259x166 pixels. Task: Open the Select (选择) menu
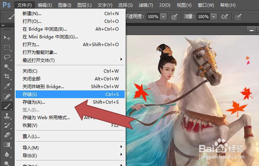click(x=125, y=5)
